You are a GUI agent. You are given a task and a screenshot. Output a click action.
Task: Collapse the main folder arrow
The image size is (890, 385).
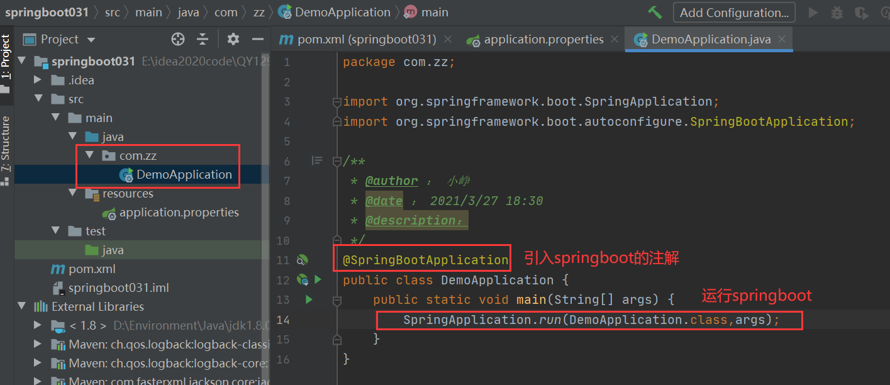point(55,118)
